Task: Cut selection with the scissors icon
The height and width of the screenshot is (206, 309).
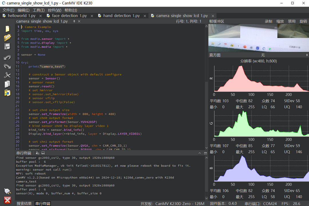Action: 7,75
